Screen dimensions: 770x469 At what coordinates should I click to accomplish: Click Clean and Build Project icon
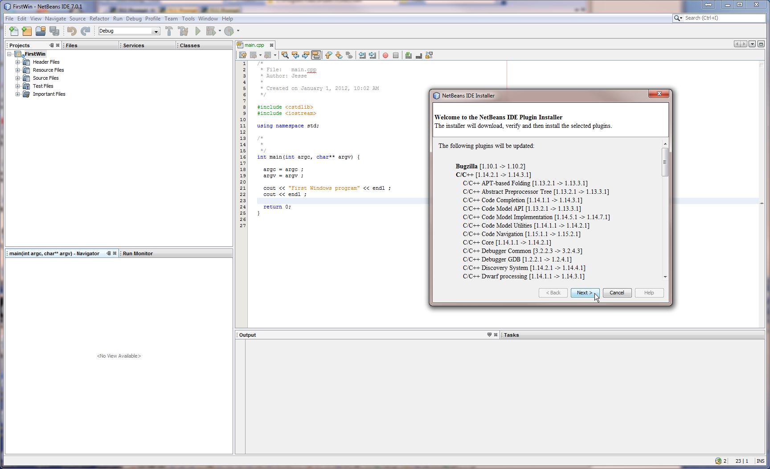coord(183,31)
